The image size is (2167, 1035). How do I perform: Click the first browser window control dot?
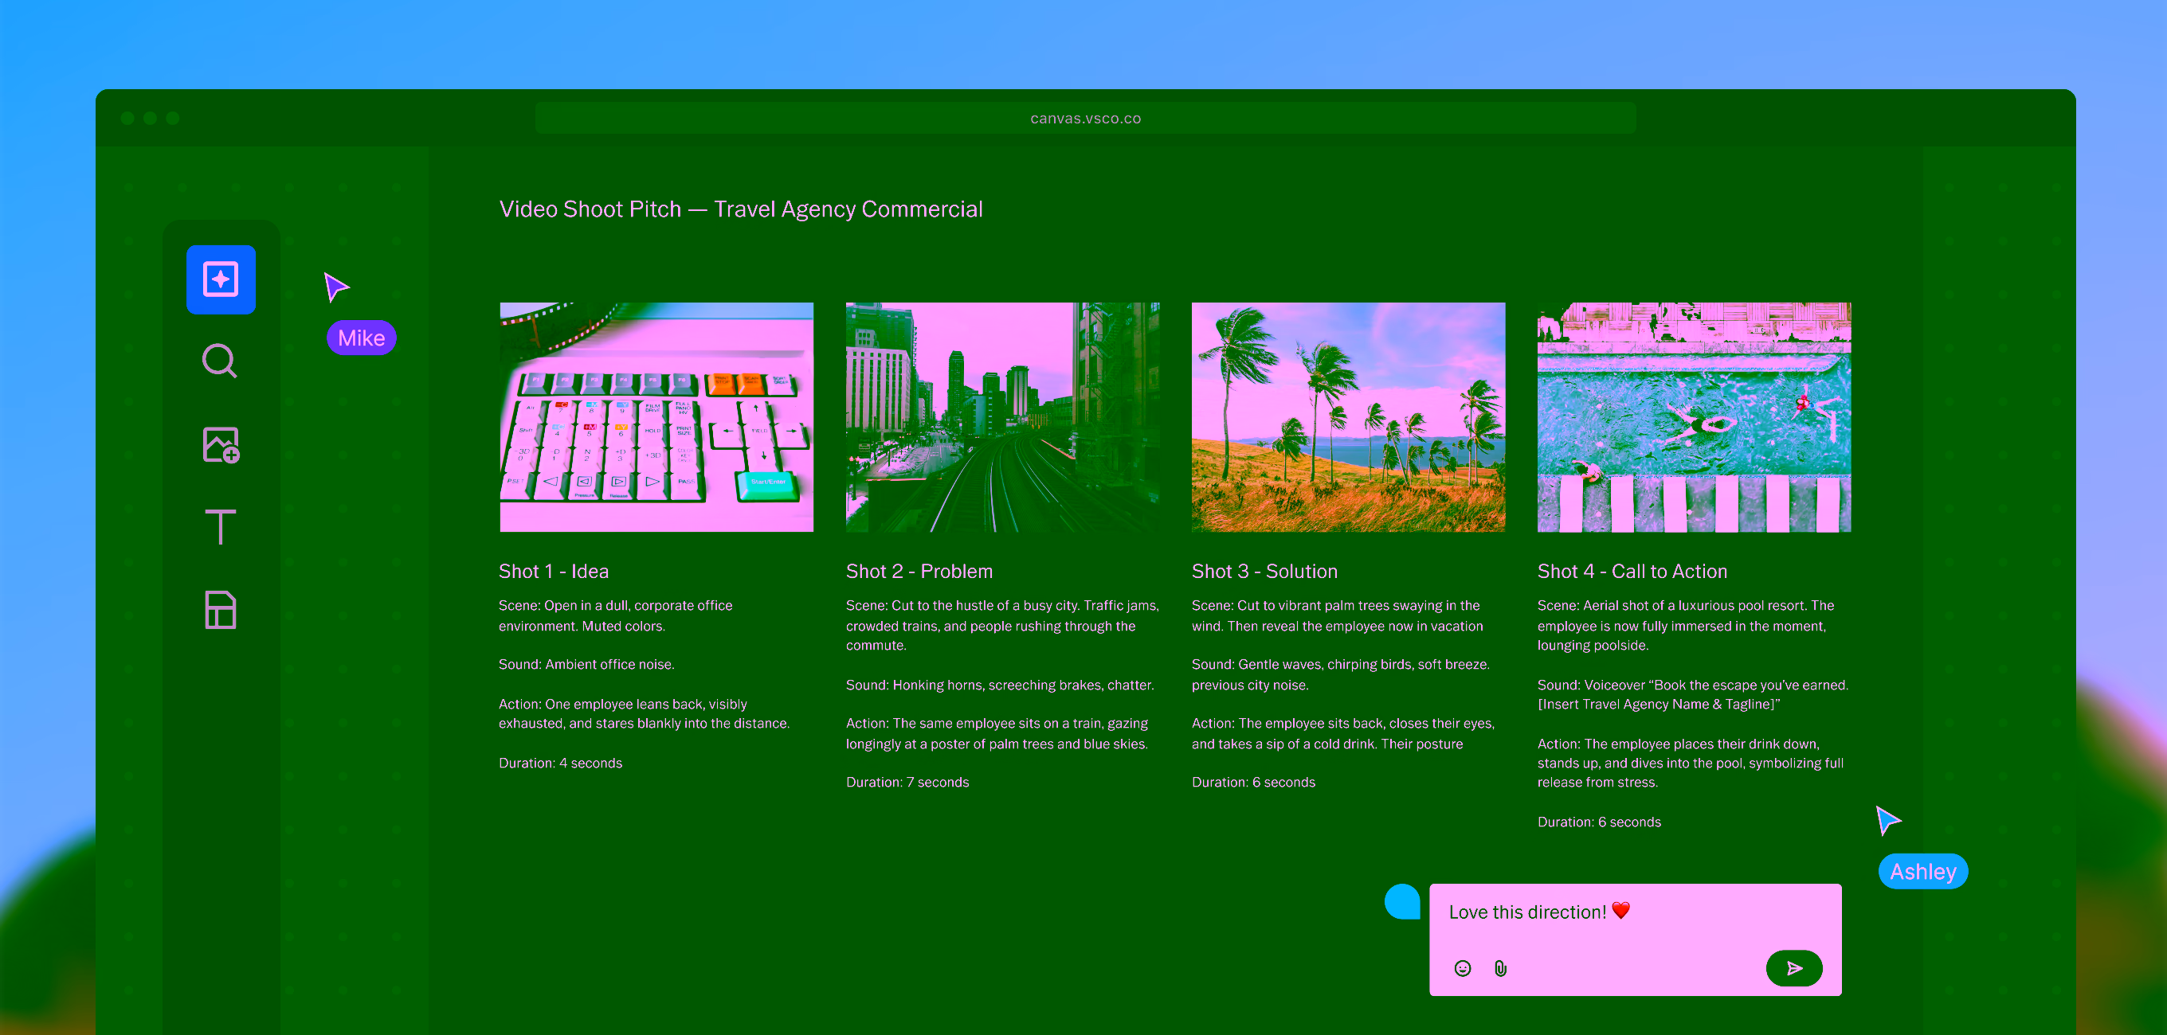127,119
